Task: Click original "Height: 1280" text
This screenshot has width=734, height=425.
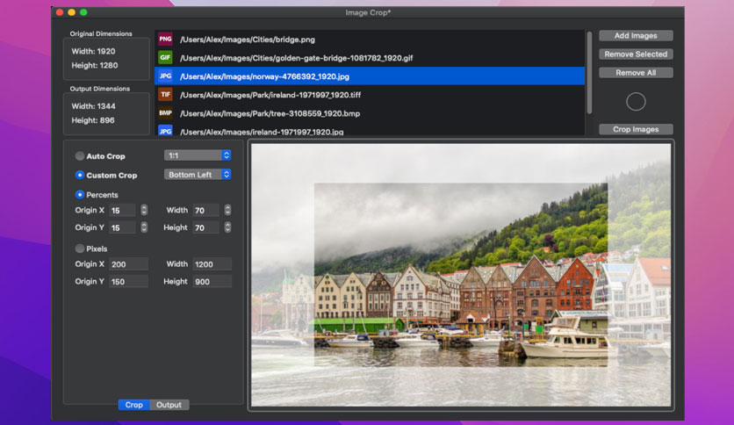Action: (x=95, y=65)
